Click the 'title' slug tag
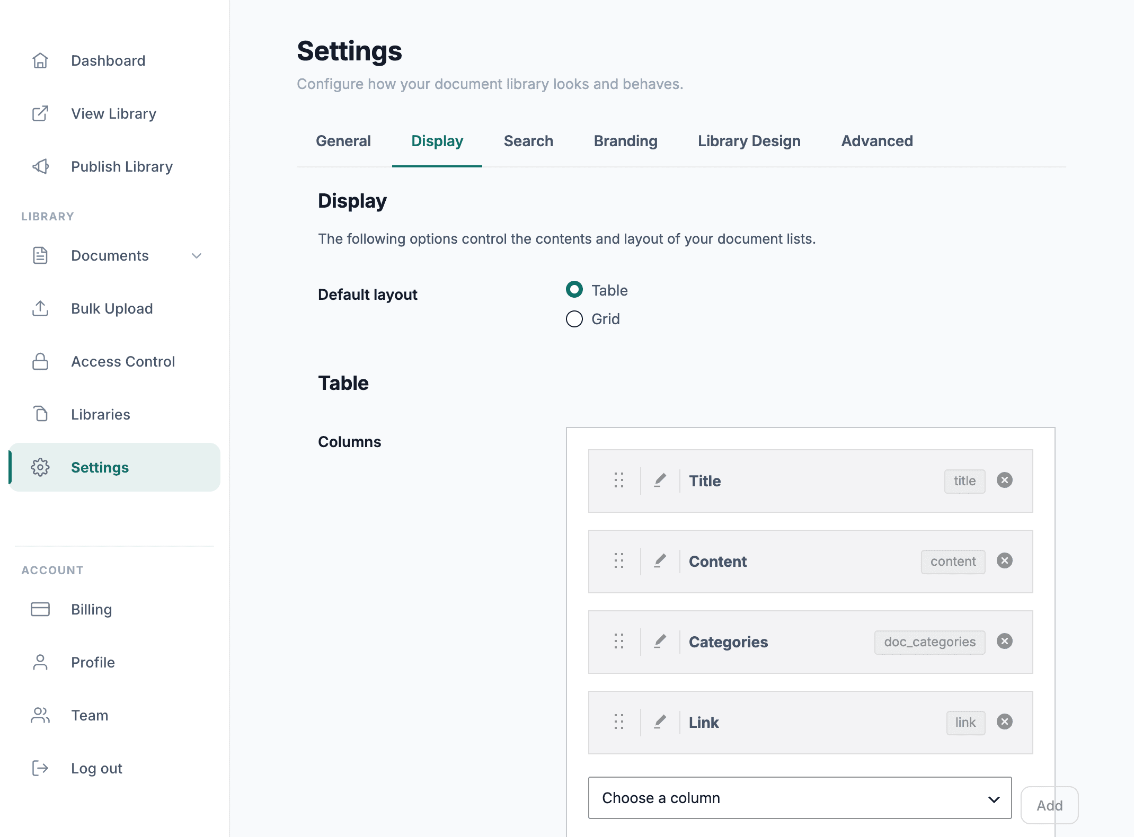 [x=964, y=481]
